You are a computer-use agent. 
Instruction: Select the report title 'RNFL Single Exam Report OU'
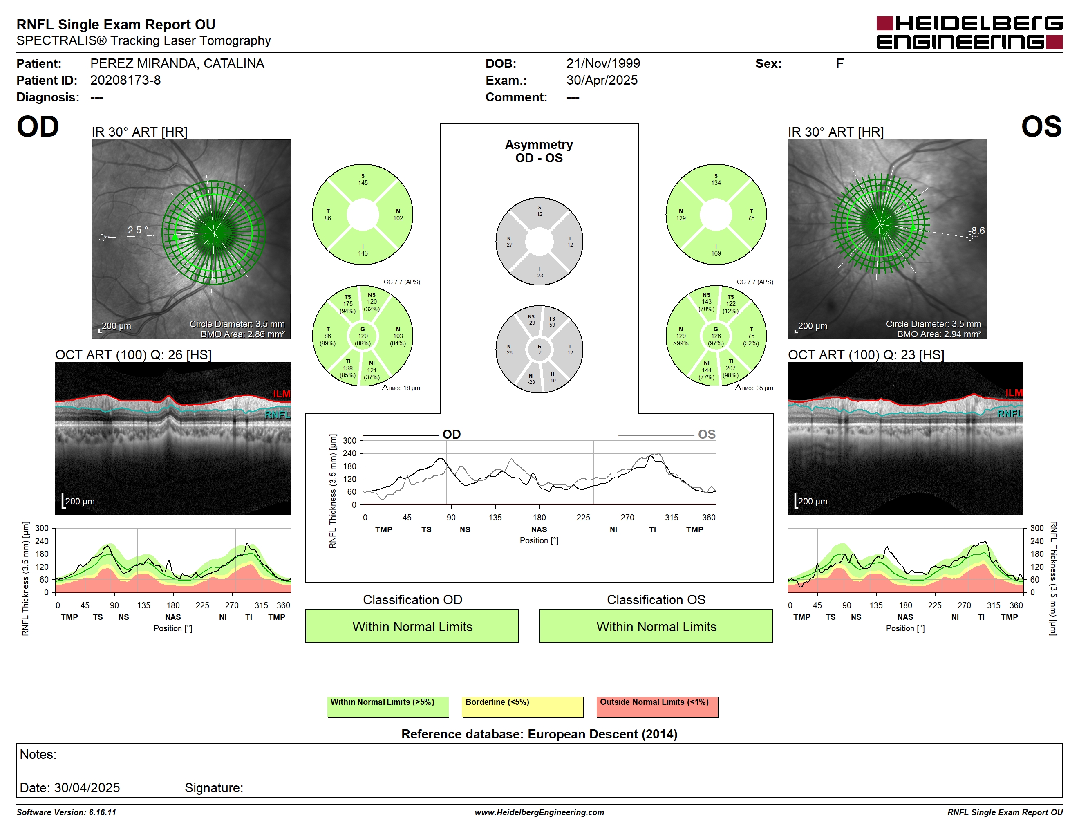116,24
